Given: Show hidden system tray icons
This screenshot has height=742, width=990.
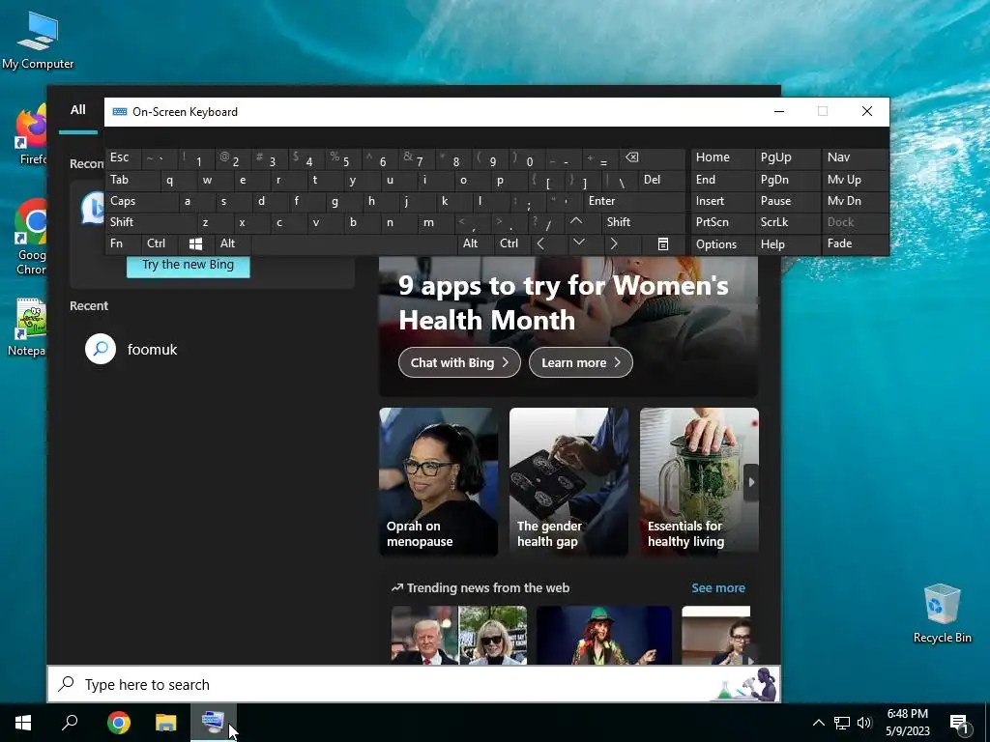Looking at the screenshot, I should tap(818, 723).
